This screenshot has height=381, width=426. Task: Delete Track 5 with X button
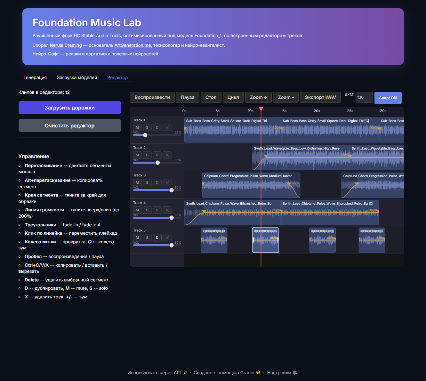[167, 238]
